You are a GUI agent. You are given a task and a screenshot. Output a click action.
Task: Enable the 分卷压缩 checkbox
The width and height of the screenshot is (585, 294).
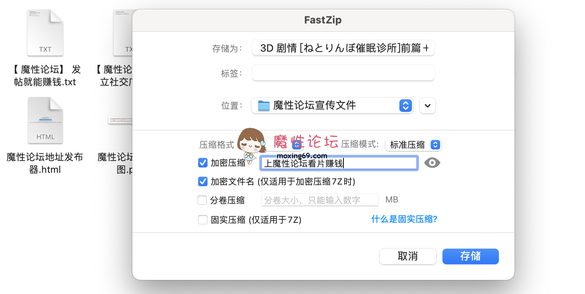(202, 200)
